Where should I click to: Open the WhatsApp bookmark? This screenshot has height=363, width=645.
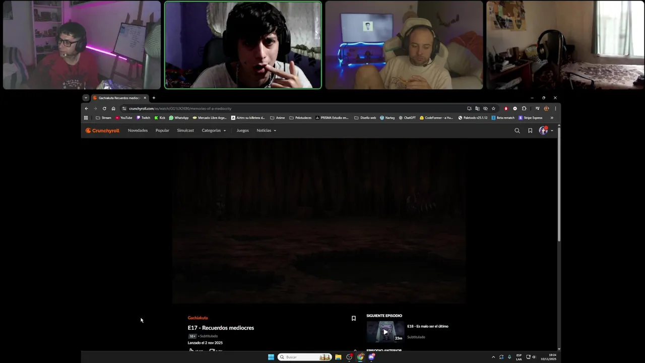point(179,118)
